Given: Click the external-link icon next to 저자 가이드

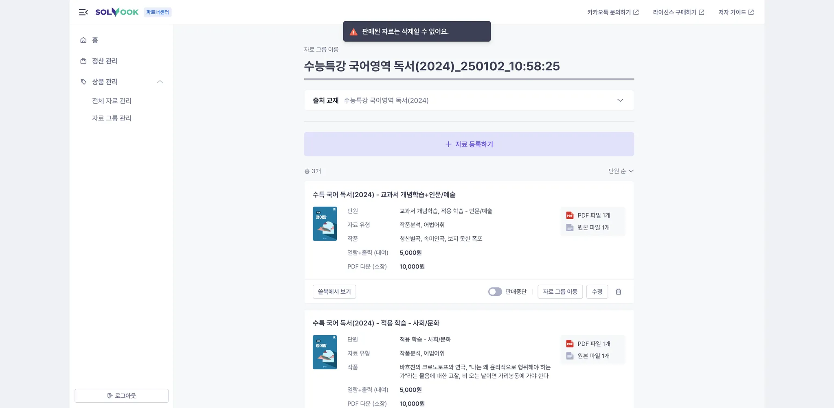Looking at the screenshot, I should pyautogui.click(x=751, y=12).
